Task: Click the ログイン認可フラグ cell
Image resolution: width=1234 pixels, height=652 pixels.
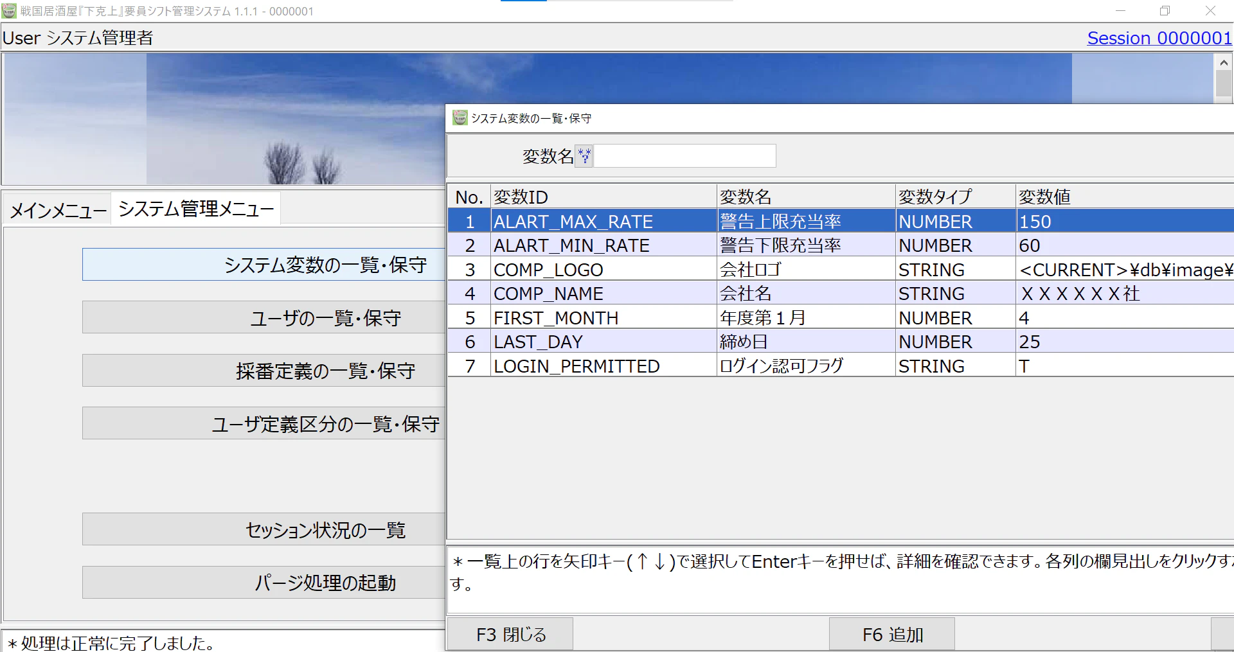Action: pos(806,366)
